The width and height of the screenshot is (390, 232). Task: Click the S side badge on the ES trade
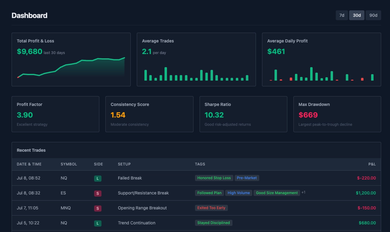click(97, 193)
